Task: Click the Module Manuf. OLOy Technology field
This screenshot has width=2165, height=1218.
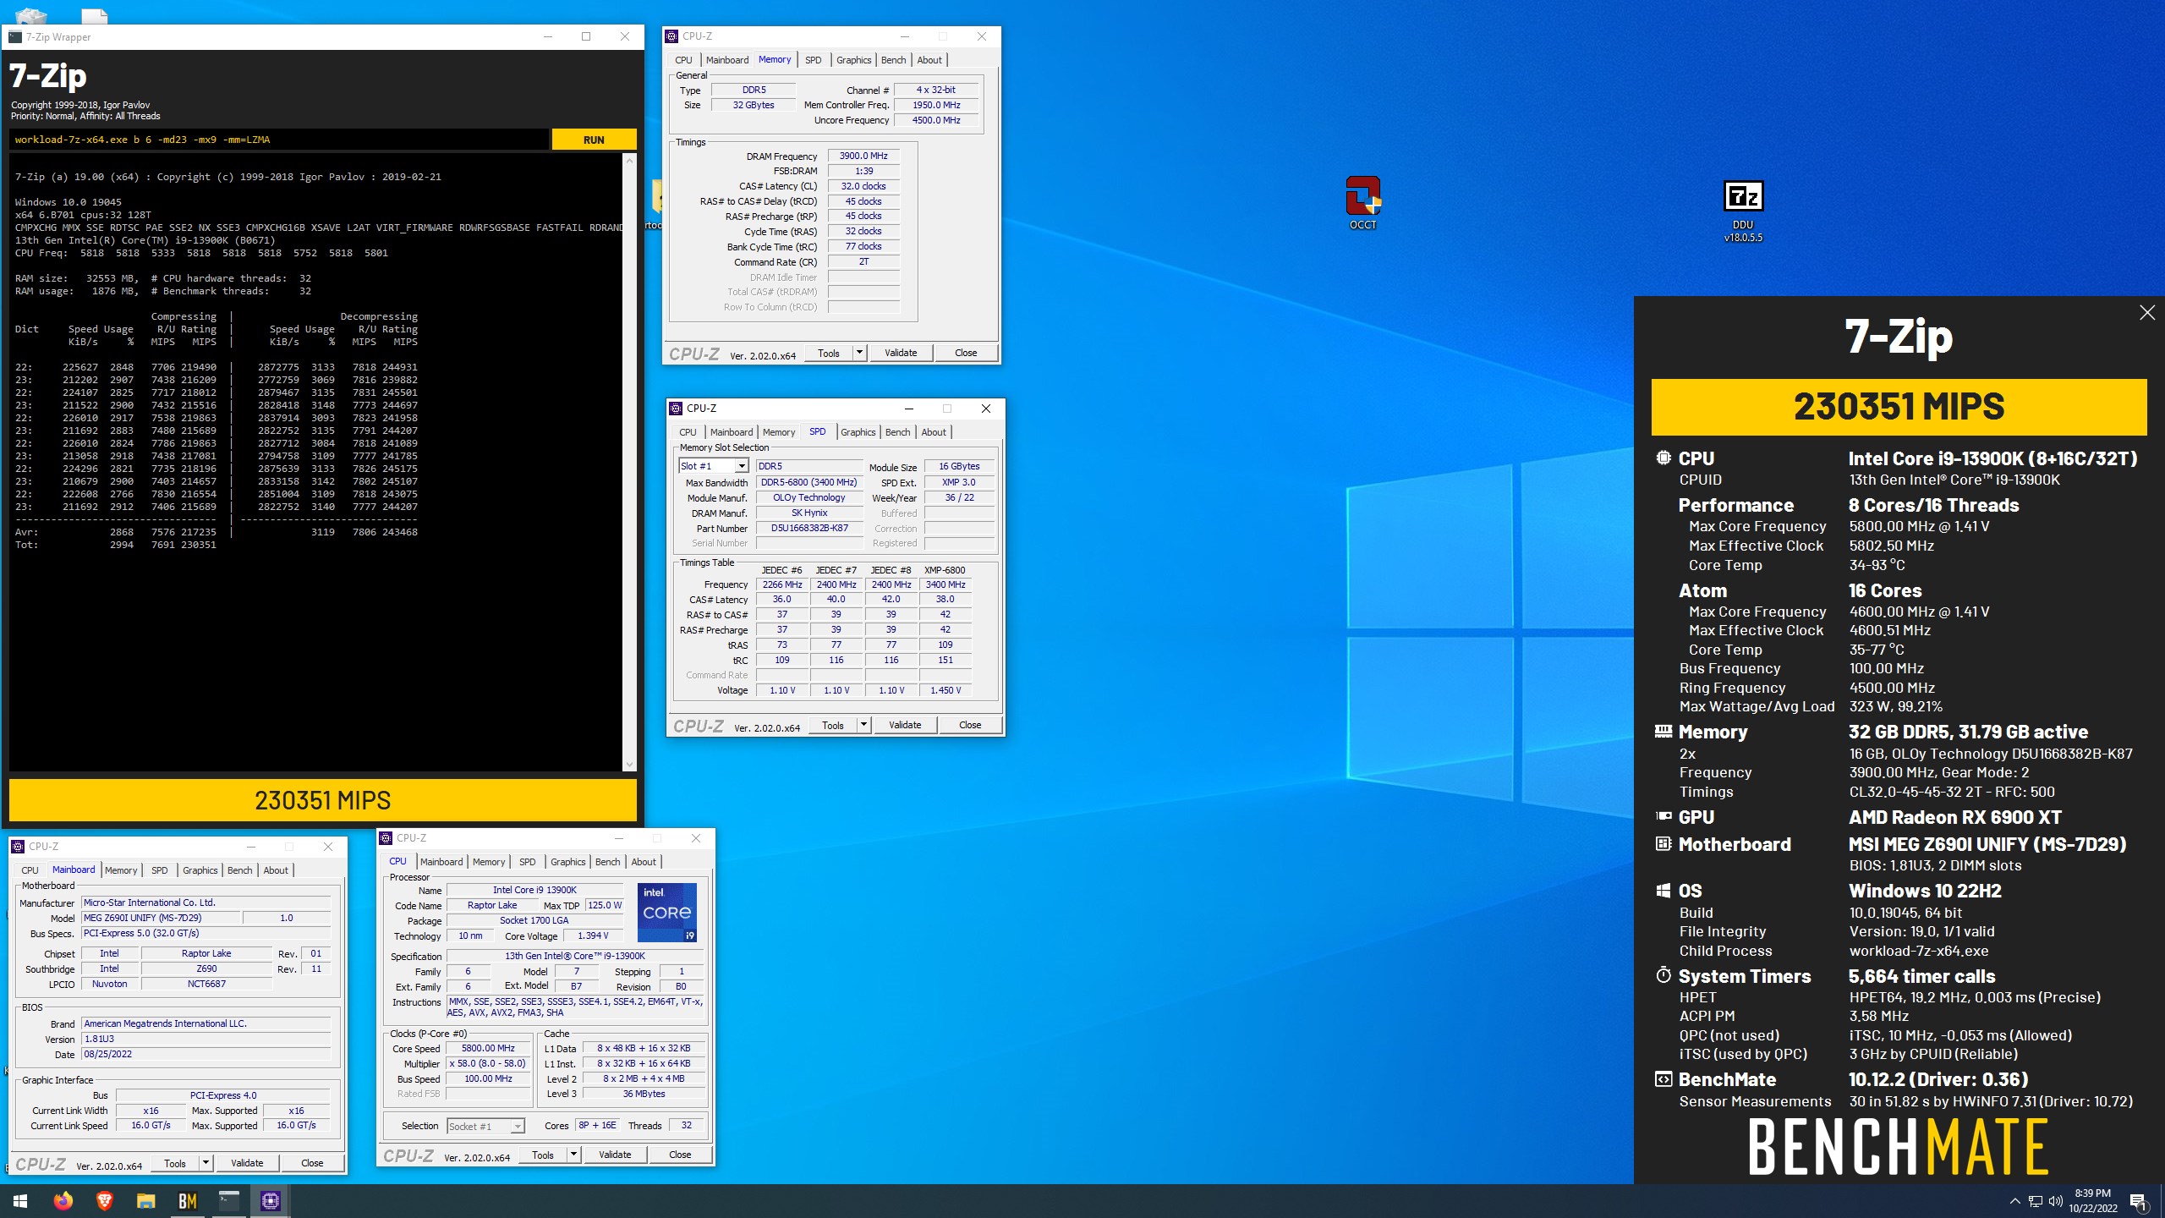Action: click(809, 497)
